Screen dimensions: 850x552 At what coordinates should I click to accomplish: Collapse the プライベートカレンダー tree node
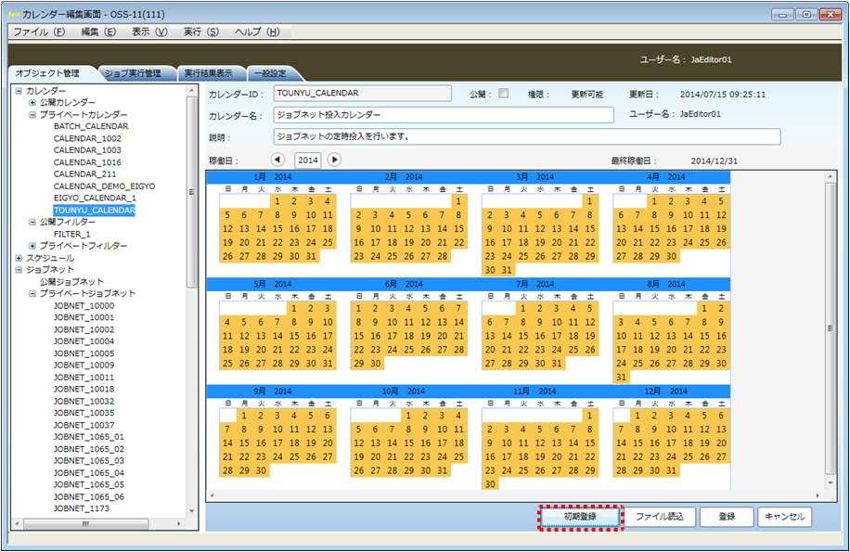click(x=32, y=114)
